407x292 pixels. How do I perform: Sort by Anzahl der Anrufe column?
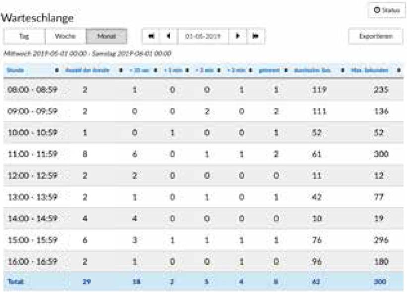87,70
